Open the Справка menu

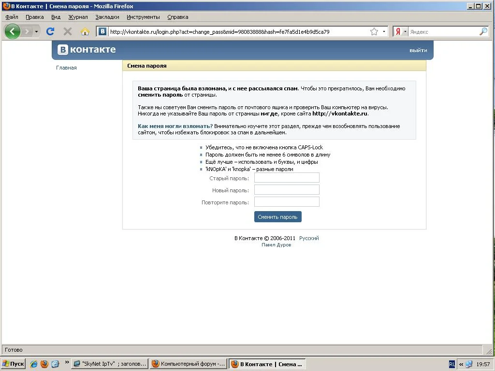pos(178,17)
